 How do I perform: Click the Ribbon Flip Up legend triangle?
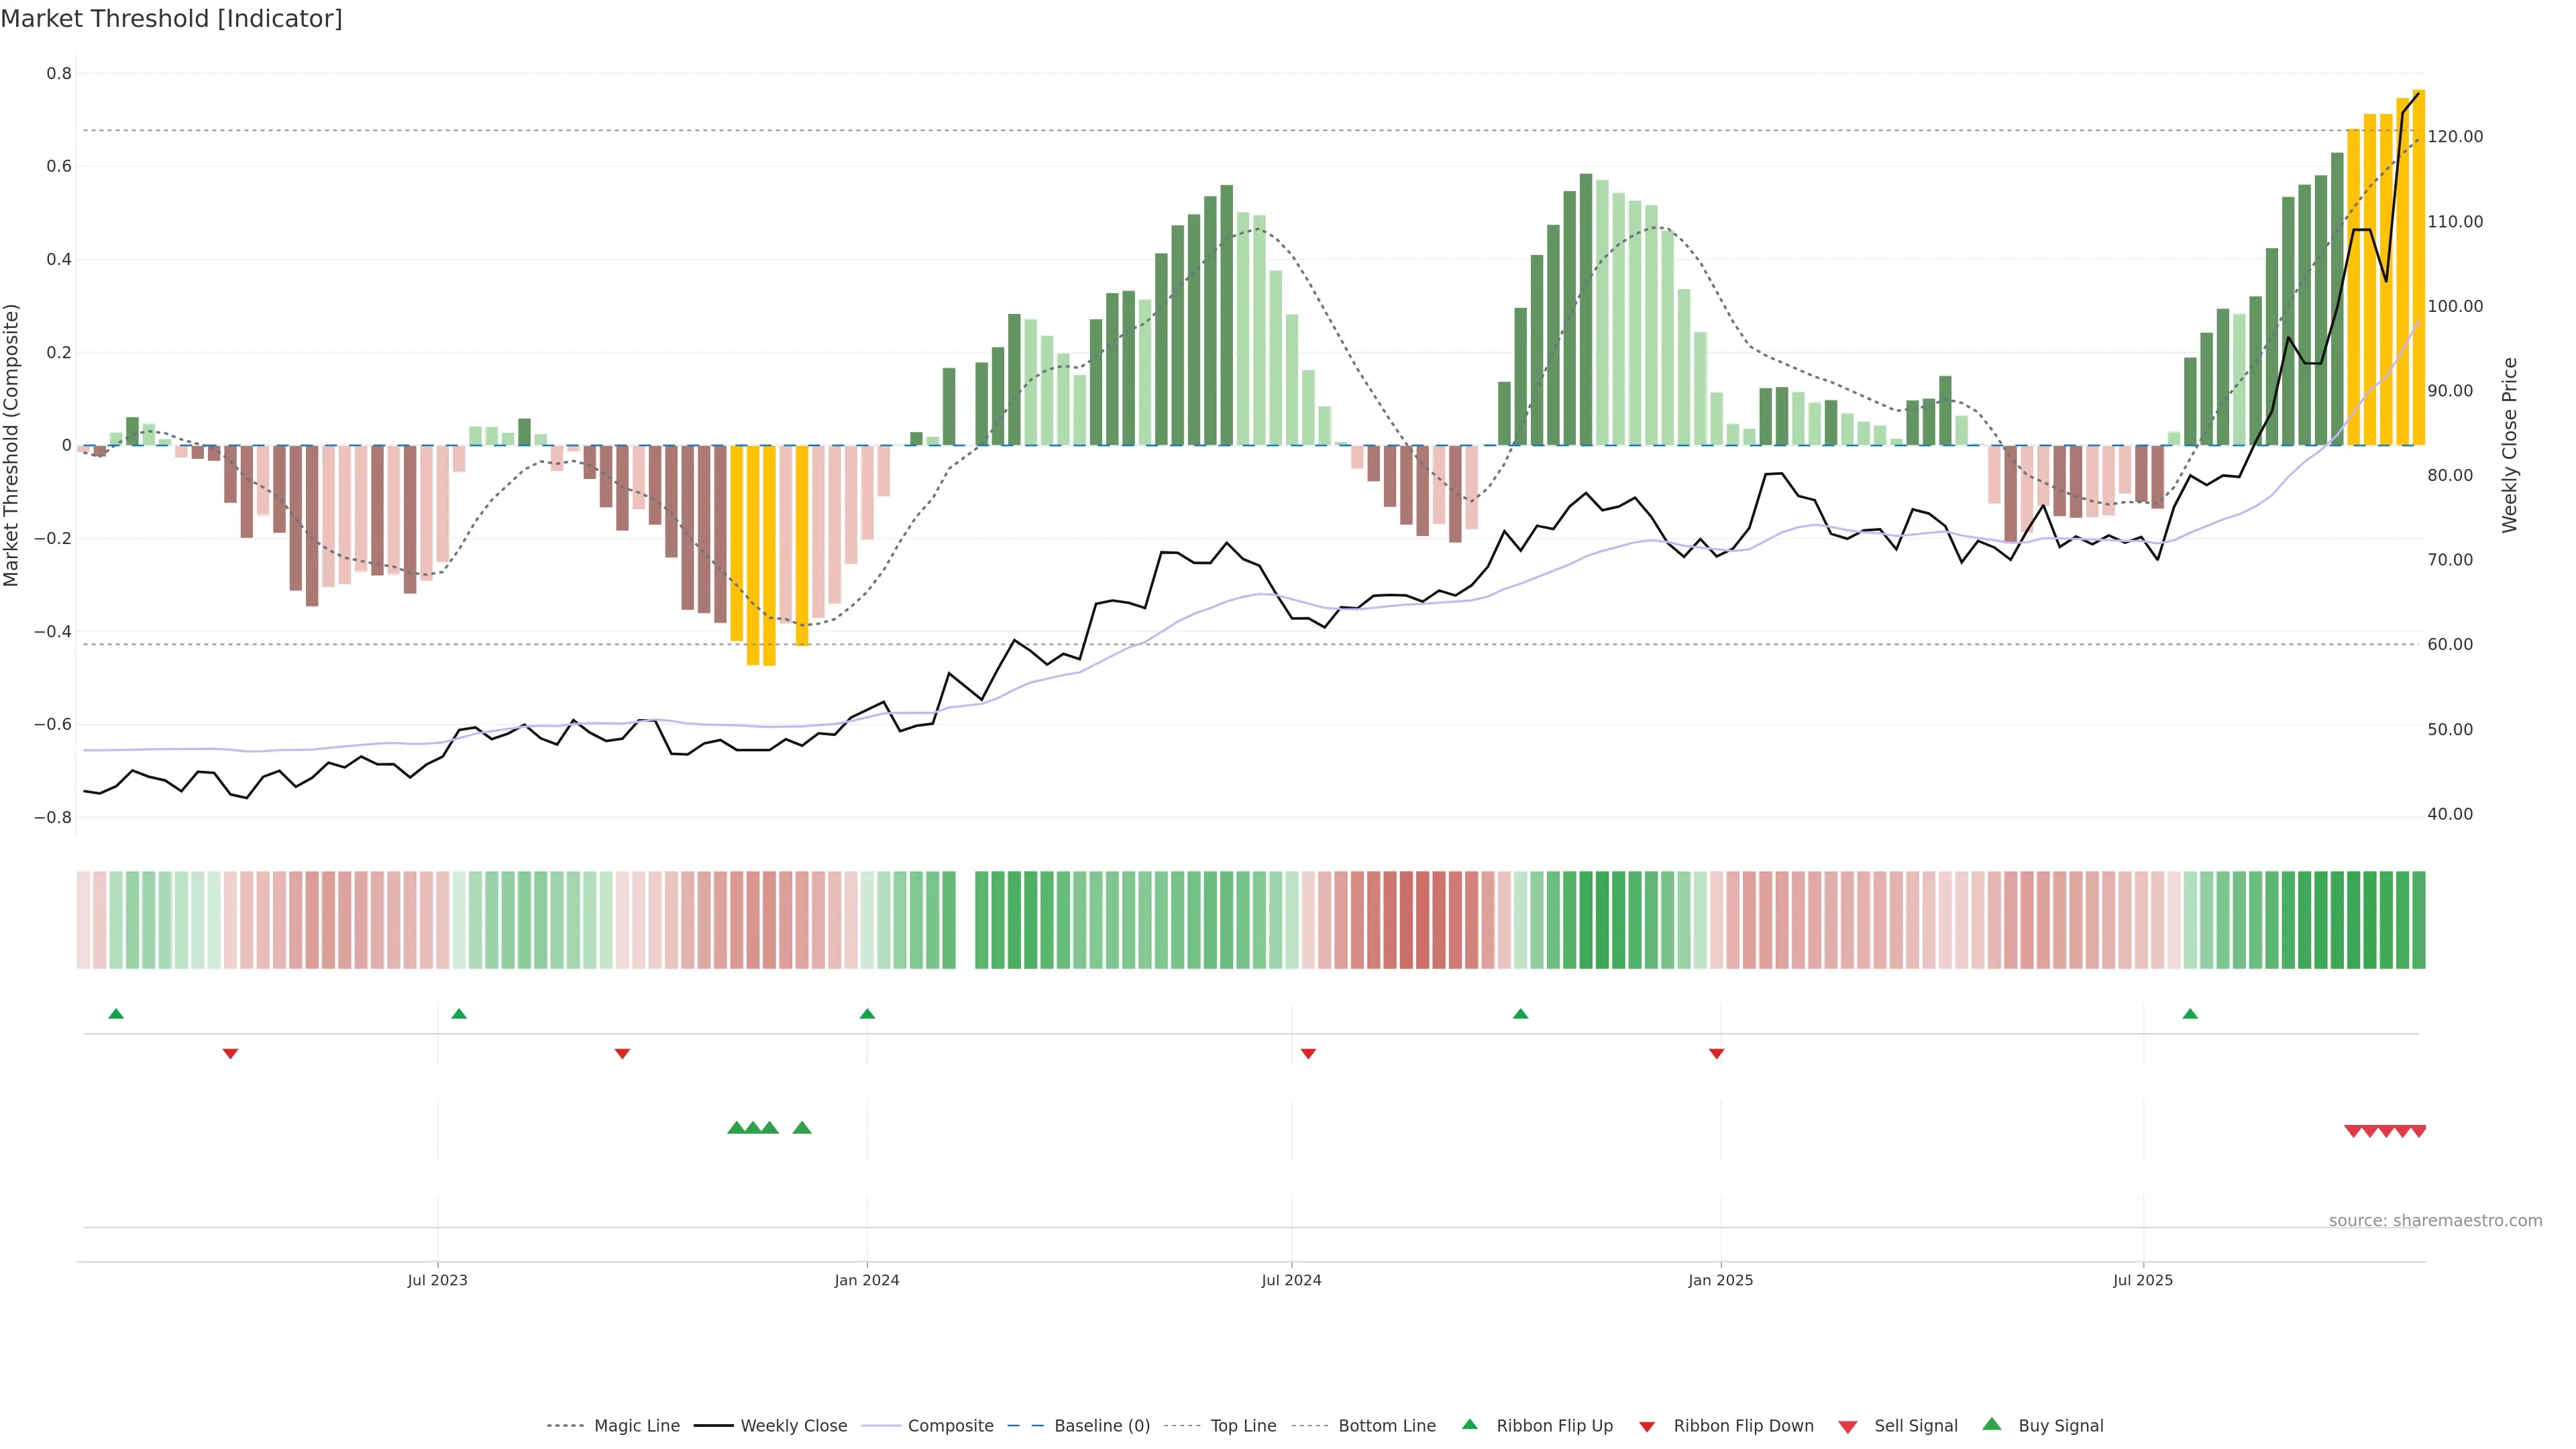[1469, 1424]
